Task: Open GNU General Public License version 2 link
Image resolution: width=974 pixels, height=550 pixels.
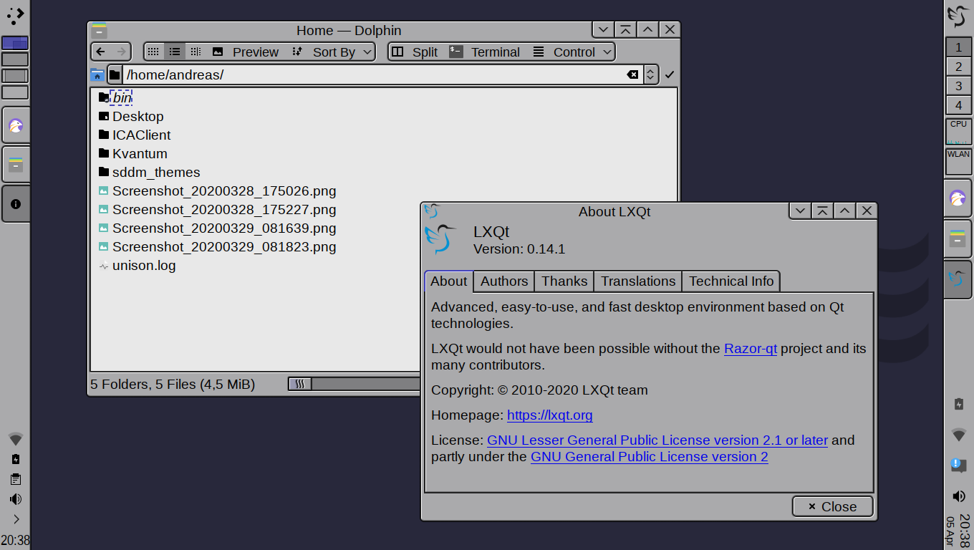Action: coord(650,457)
